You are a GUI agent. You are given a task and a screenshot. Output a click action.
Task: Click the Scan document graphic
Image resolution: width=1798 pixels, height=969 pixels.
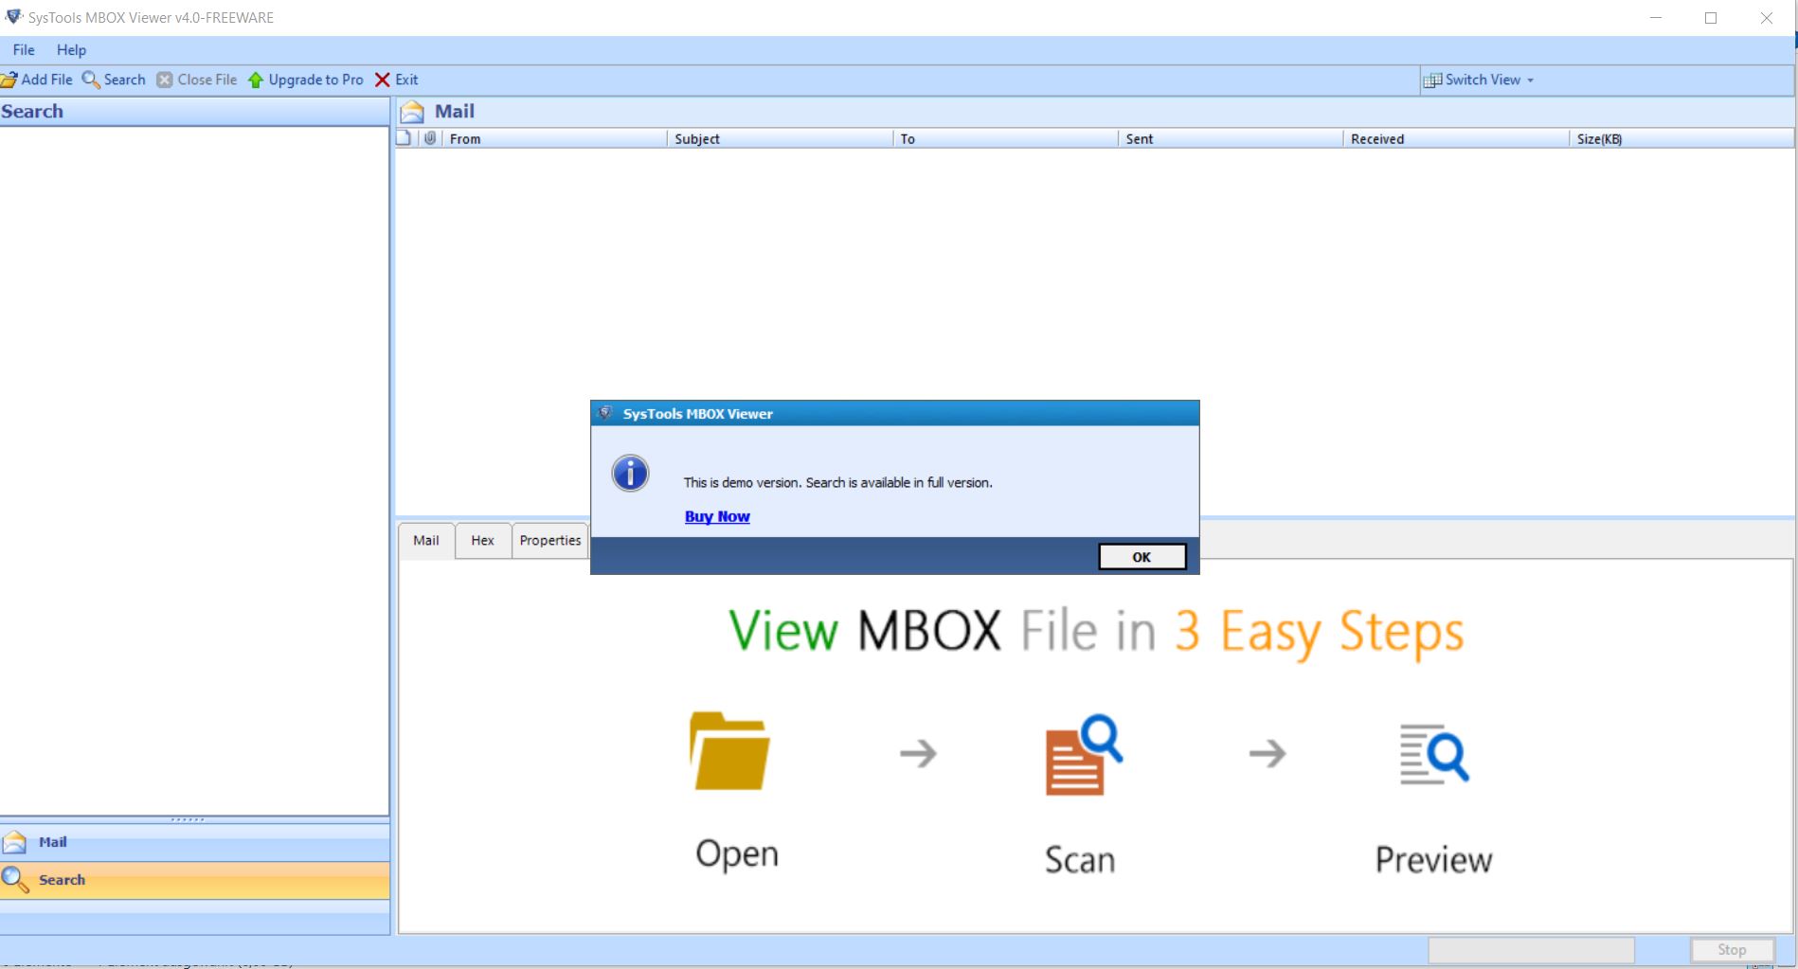pyautogui.click(x=1084, y=754)
